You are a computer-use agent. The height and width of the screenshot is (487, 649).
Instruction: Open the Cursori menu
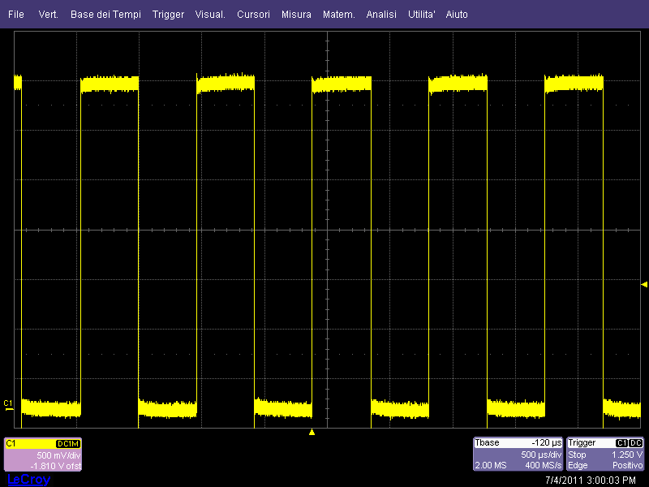click(253, 15)
